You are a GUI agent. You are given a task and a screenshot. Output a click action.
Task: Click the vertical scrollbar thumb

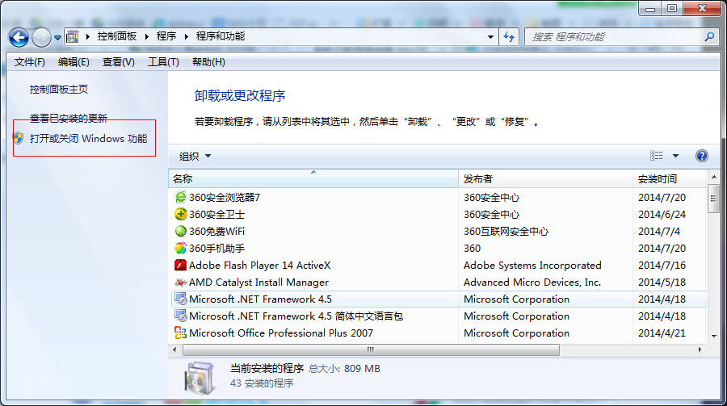pyautogui.click(x=713, y=199)
